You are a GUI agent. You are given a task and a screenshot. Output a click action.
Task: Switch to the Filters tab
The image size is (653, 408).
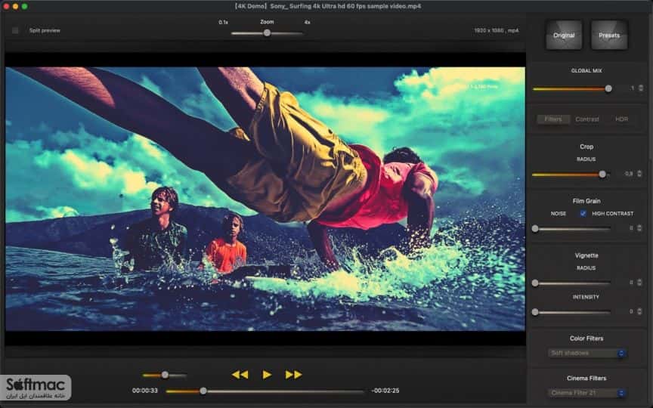point(553,119)
